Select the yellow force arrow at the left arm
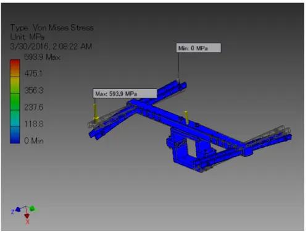 (x=95, y=113)
